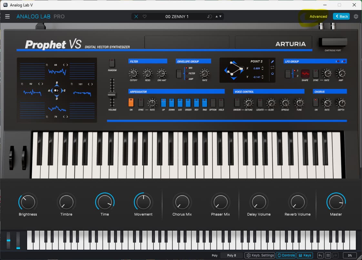This screenshot has height=260, width=362.
Task: Click the pencil edit icon in vector panel
Action: point(272,62)
